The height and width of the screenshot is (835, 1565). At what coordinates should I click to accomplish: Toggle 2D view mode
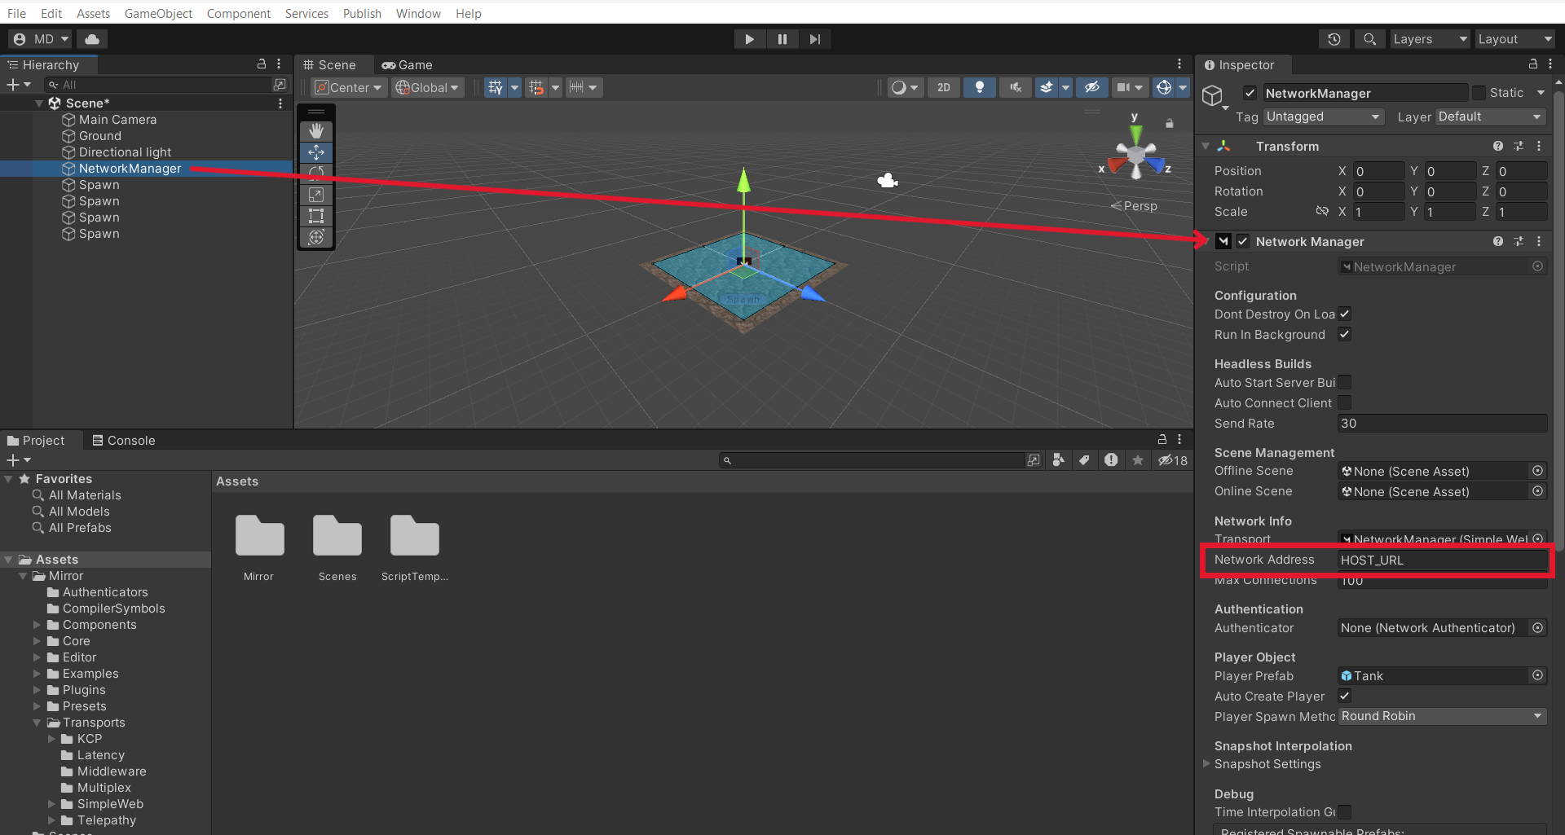point(943,87)
